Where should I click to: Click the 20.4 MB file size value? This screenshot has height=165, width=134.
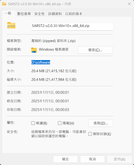pos(54,71)
